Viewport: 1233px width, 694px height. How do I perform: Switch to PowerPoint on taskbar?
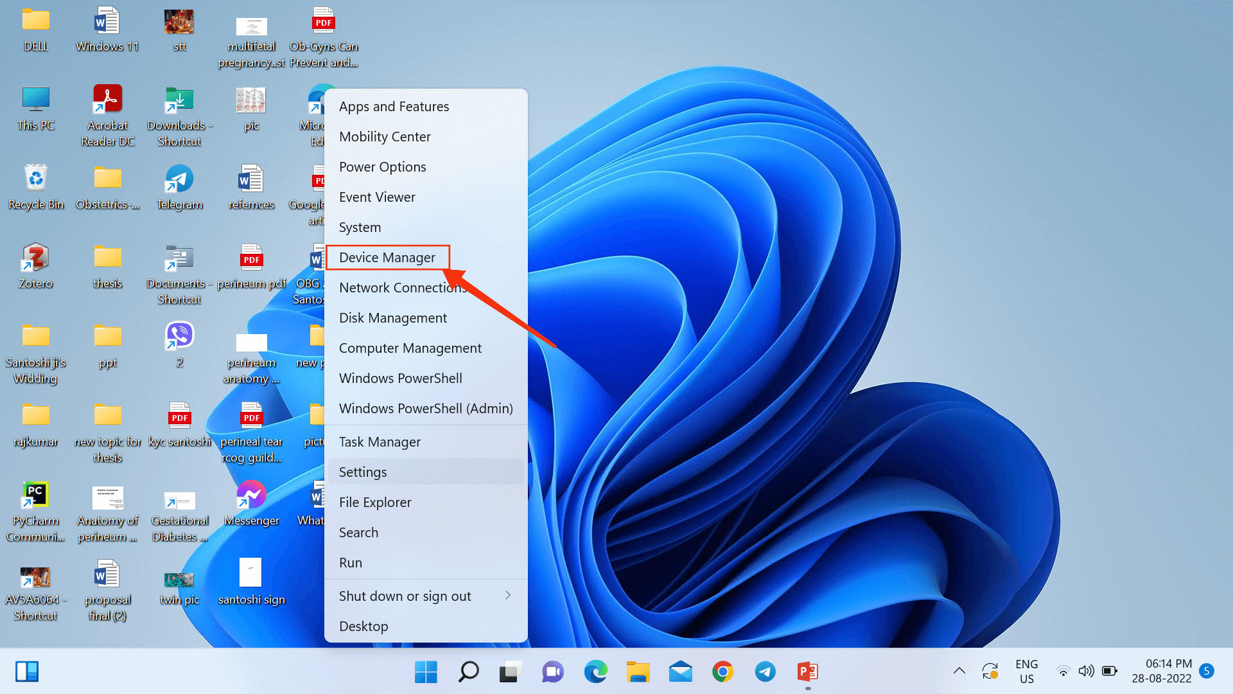coord(807,672)
